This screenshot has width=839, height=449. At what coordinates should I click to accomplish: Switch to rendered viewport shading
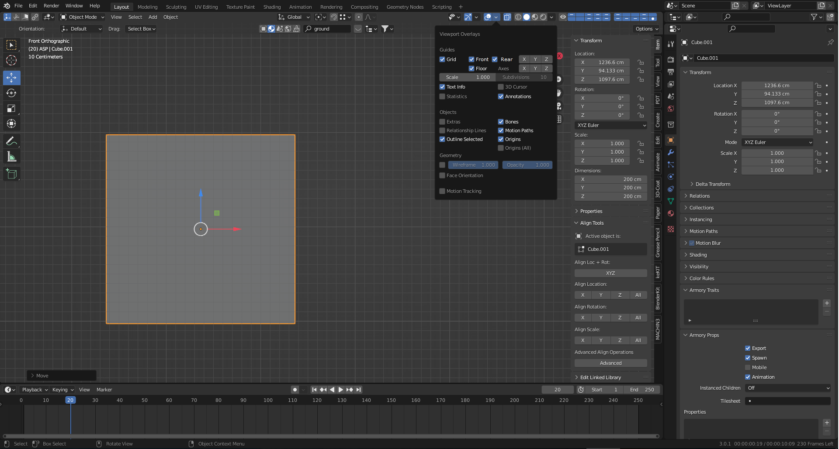(543, 17)
